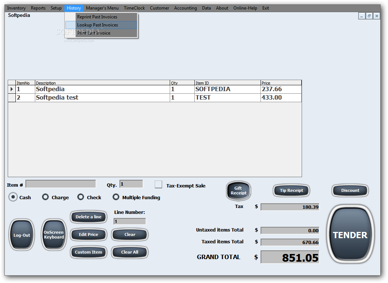Screen dimensions: 388x283
Task: Click the Discount button
Action: [350, 190]
